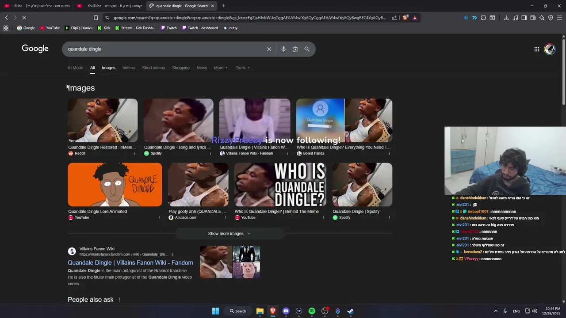
Task: Share this page from the address bar
Action: click(394, 18)
